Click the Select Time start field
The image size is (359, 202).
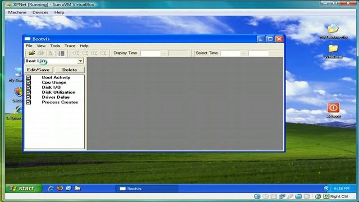(230, 53)
